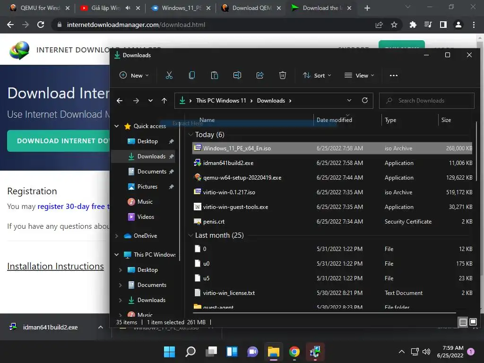Open Chat app on taskbar

252,352
